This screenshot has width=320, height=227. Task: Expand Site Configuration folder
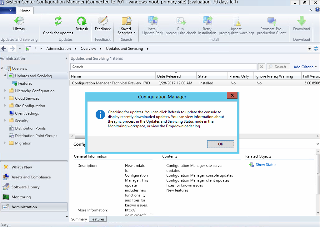(5, 106)
